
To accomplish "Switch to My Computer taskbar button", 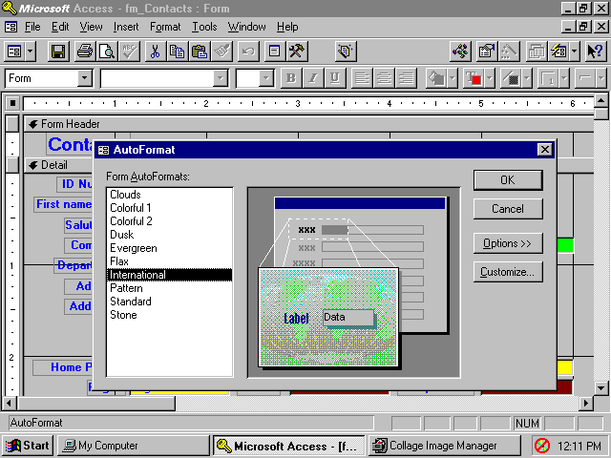I will click(x=134, y=446).
